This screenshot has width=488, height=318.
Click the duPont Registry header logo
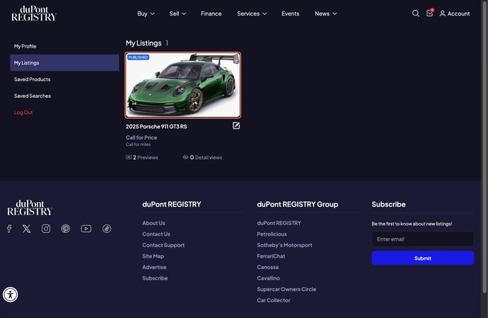click(x=34, y=13)
